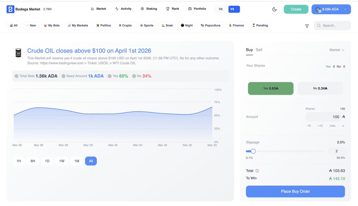Set chart range to 1W
Screen dimensions: 358x206
coord(62,161)
